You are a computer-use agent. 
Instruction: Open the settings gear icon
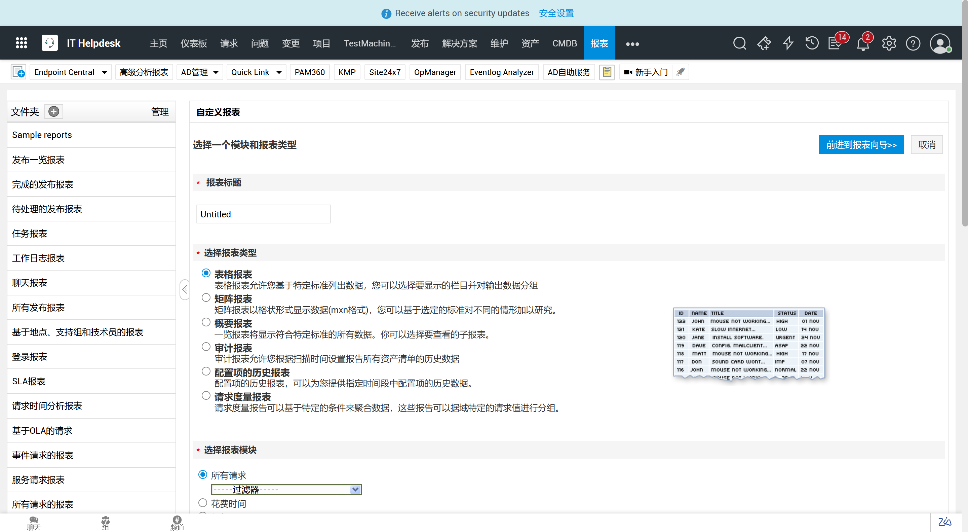coord(889,44)
